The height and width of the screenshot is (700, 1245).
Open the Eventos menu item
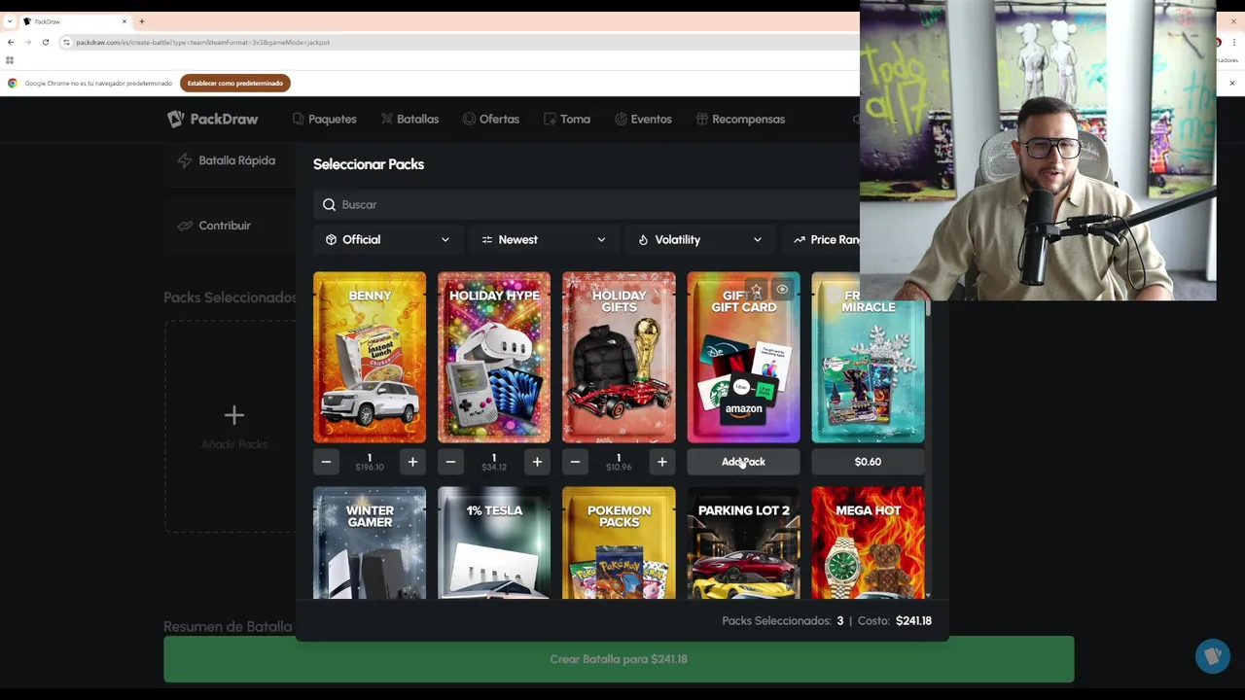tap(643, 119)
